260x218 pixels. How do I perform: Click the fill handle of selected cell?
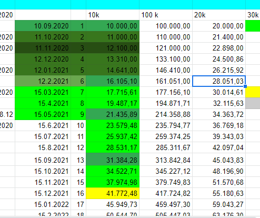[x=245, y=86]
